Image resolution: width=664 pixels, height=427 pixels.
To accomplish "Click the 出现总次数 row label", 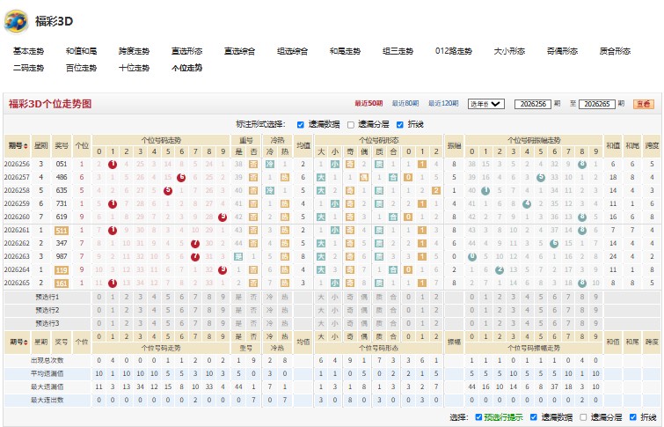I will tap(47, 360).
